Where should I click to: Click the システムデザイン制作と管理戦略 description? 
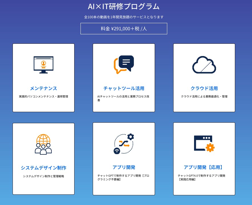click(43, 176)
